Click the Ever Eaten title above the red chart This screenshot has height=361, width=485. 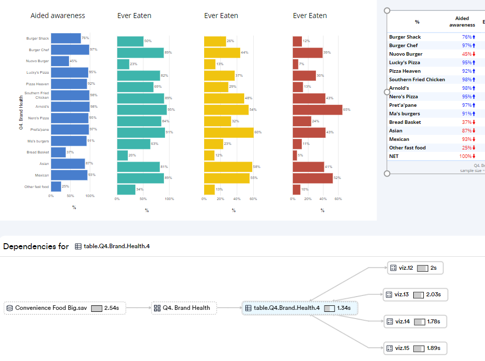[310, 16]
